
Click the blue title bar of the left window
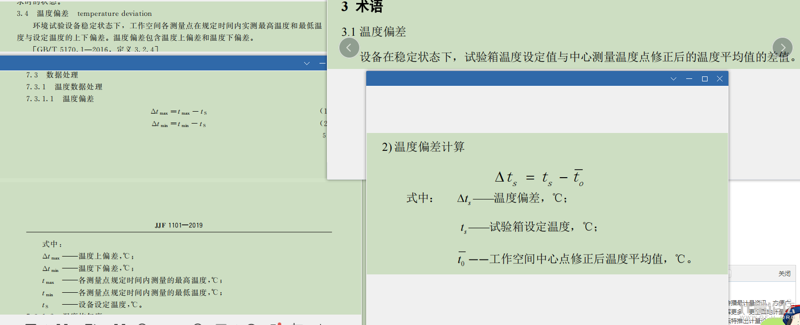[149, 63]
